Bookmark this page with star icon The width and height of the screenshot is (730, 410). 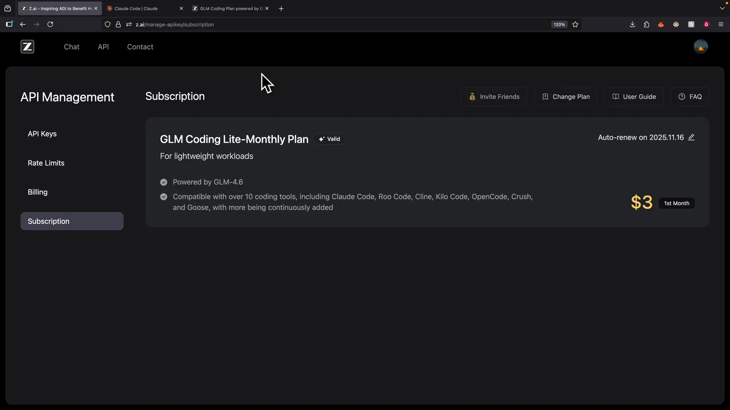point(575,25)
